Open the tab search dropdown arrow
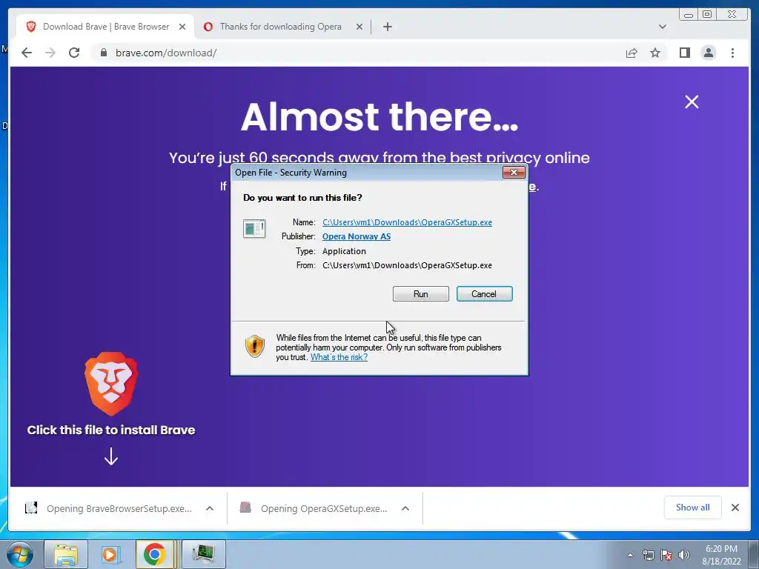 [x=662, y=27]
